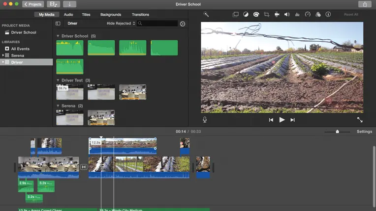Switch to the Transitions tab
376x211 pixels.
pos(140,15)
